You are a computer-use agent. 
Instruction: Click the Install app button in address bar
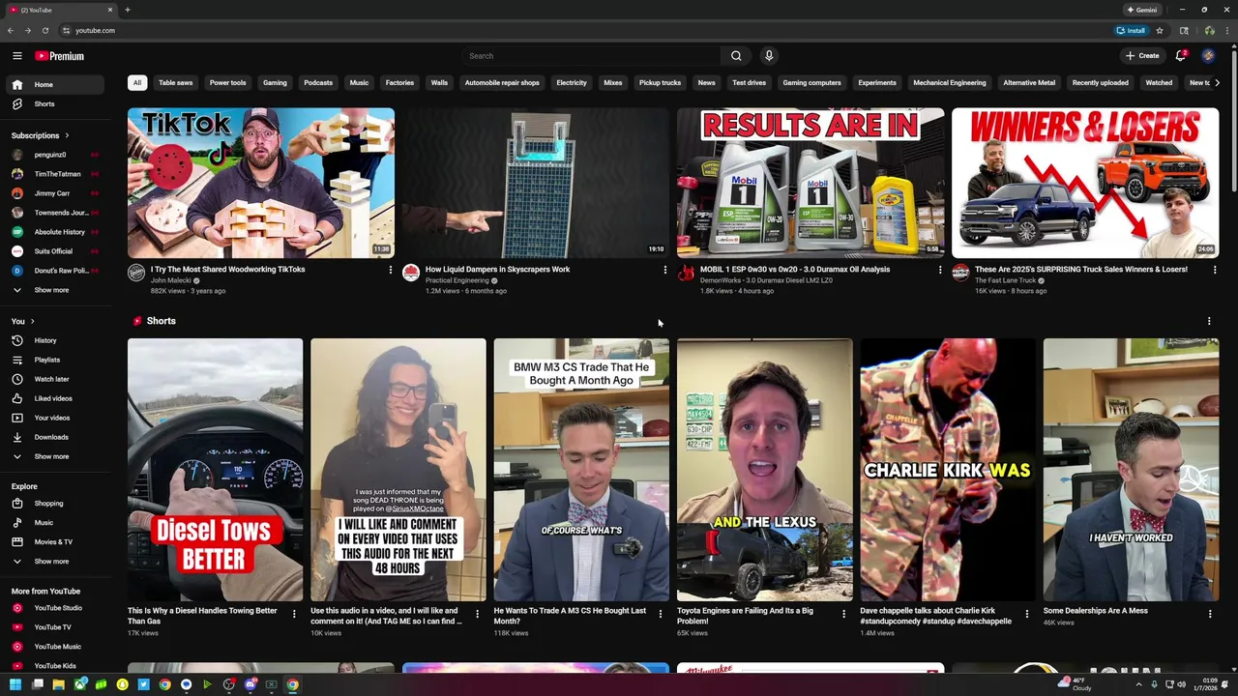tap(1131, 30)
